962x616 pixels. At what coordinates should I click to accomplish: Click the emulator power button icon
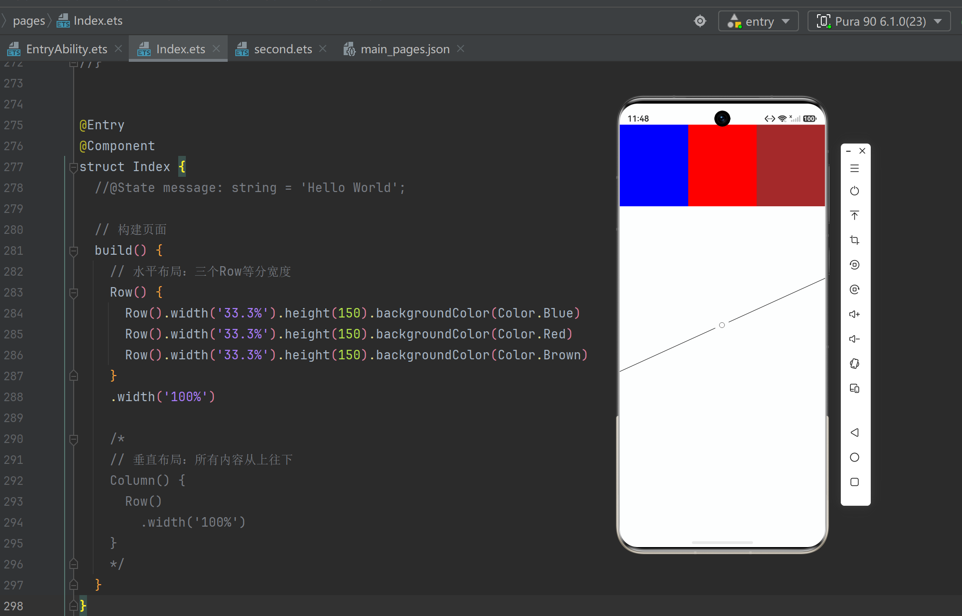click(x=855, y=191)
